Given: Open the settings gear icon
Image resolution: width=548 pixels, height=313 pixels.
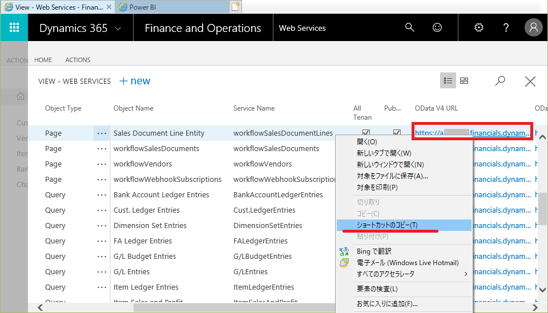Looking at the screenshot, I should (479, 27).
